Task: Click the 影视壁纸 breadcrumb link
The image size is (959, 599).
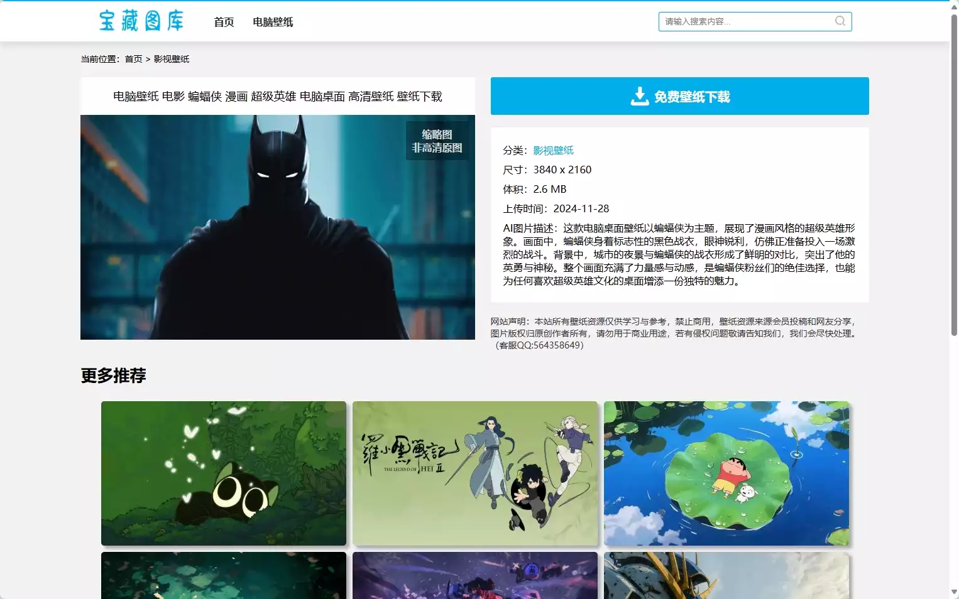Action: (x=172, y=59)
